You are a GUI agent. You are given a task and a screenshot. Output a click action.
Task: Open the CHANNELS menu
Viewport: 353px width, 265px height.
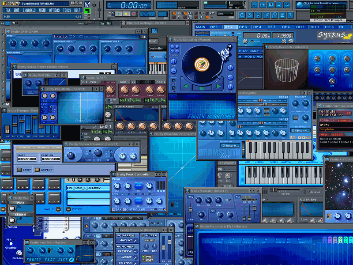pyautogui.click(x=29, y=10)
